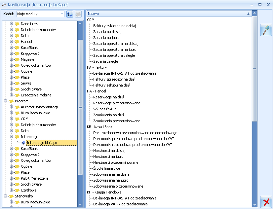Click the tree panel scroll up arrow

(x=80, y=23)
